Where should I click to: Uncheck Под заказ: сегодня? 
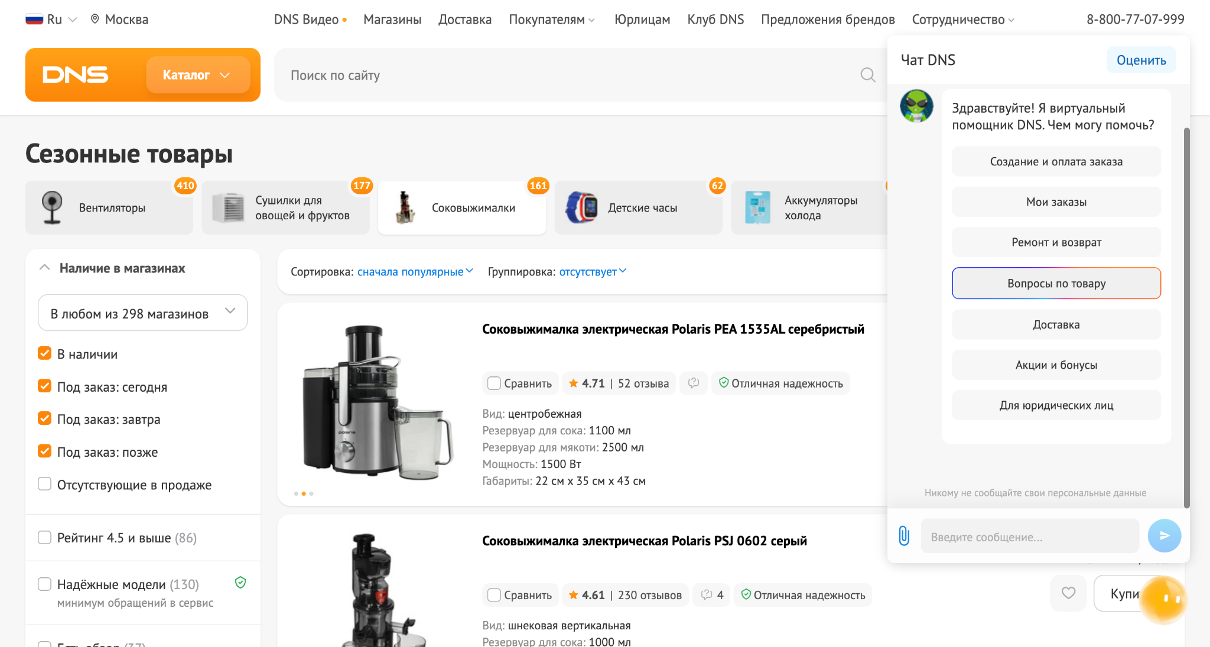coord(44,386)
